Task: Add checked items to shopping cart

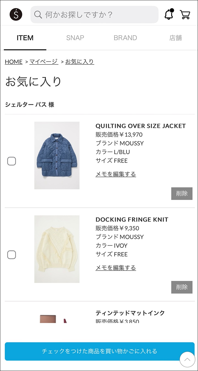Action: [100, 351]
